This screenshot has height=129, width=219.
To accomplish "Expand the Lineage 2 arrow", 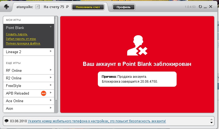I will (x=51, y=51).
